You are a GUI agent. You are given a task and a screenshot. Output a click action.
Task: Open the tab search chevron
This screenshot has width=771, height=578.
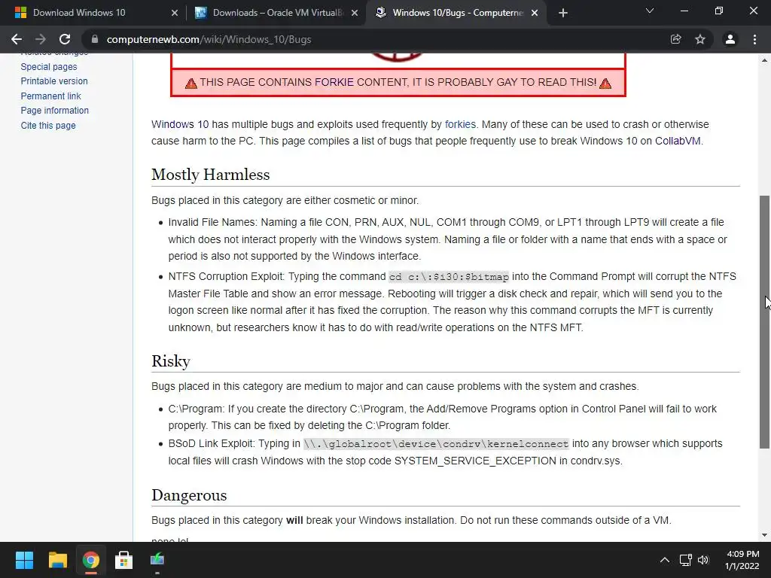pyautogui.click(x=650, y=11)
